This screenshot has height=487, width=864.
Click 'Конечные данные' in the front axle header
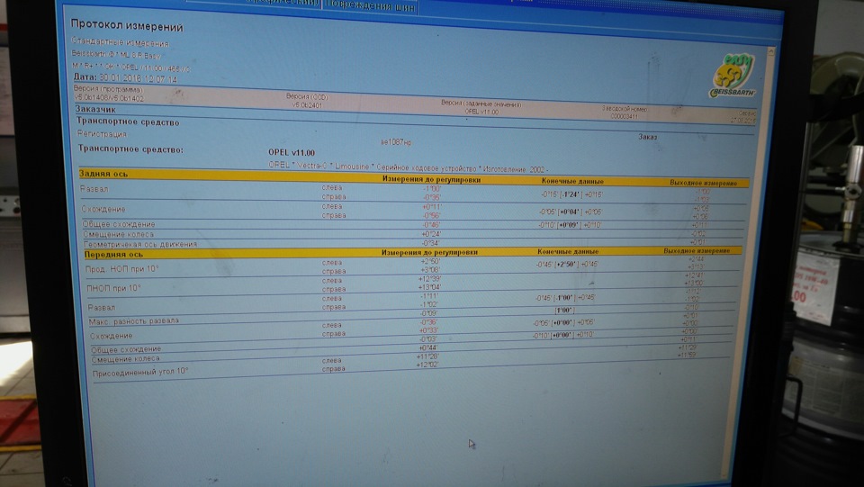point(568,251)
